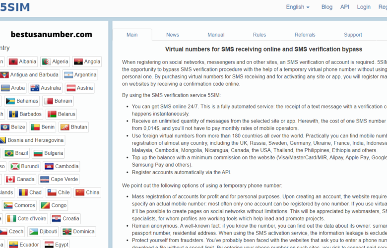Screen dimensions: 387x248
Task: Click the Chile flag icon
Action: click(52, 192)
